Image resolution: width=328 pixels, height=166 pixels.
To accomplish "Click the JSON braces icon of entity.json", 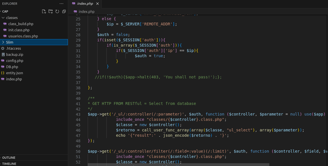I will [3, 73].
